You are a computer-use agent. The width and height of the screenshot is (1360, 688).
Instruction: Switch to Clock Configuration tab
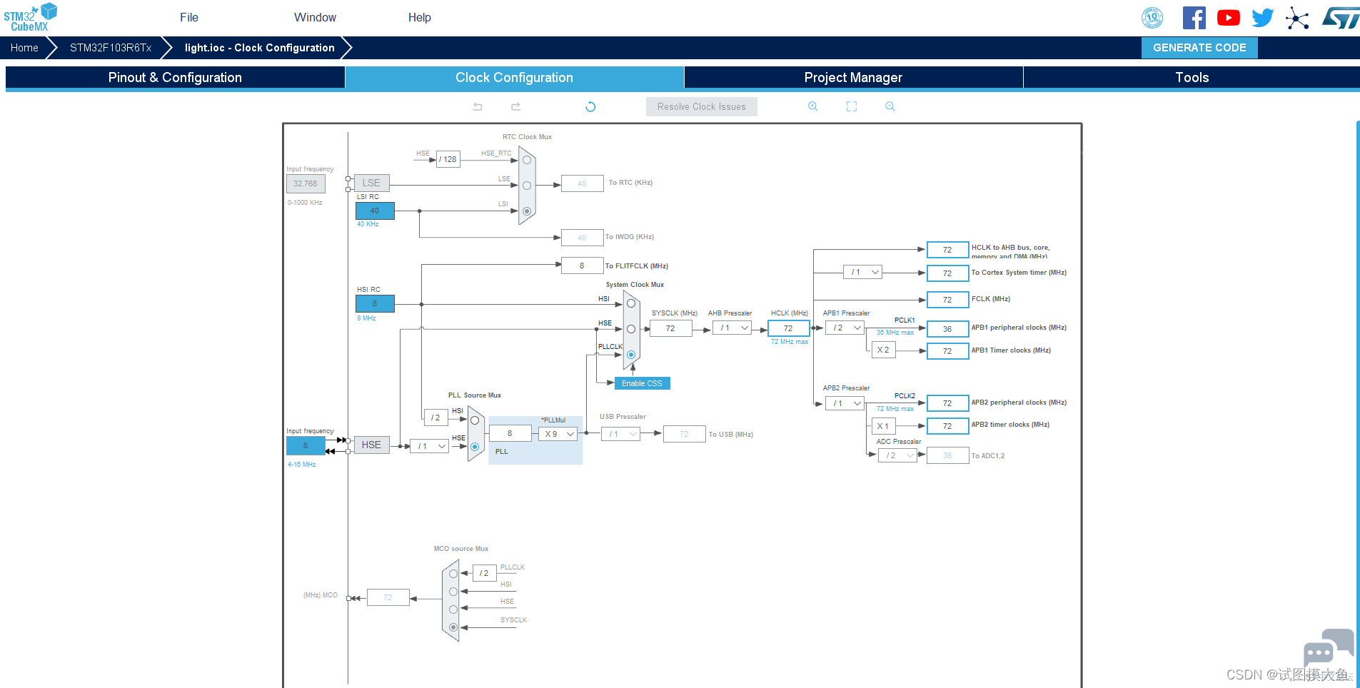[515, 78]
